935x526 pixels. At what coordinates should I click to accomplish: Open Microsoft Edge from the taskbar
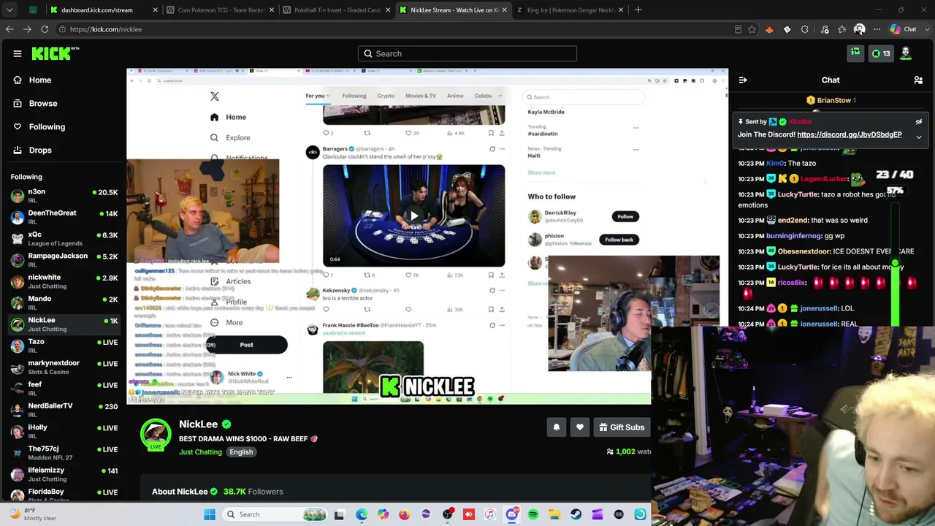click(x=362, y=514)
